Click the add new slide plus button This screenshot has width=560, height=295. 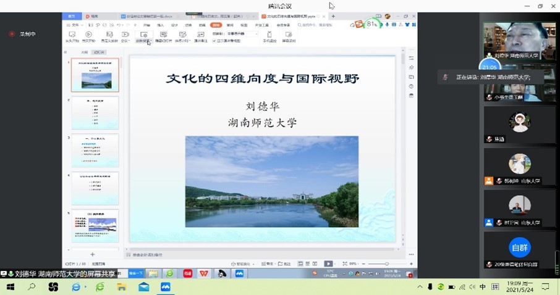tap(93, 254)
